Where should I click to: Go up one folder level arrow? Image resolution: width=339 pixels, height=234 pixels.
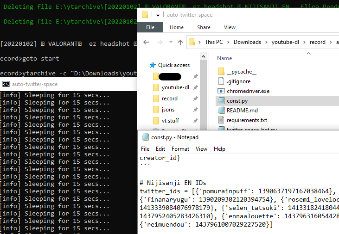tap(180, 42)
